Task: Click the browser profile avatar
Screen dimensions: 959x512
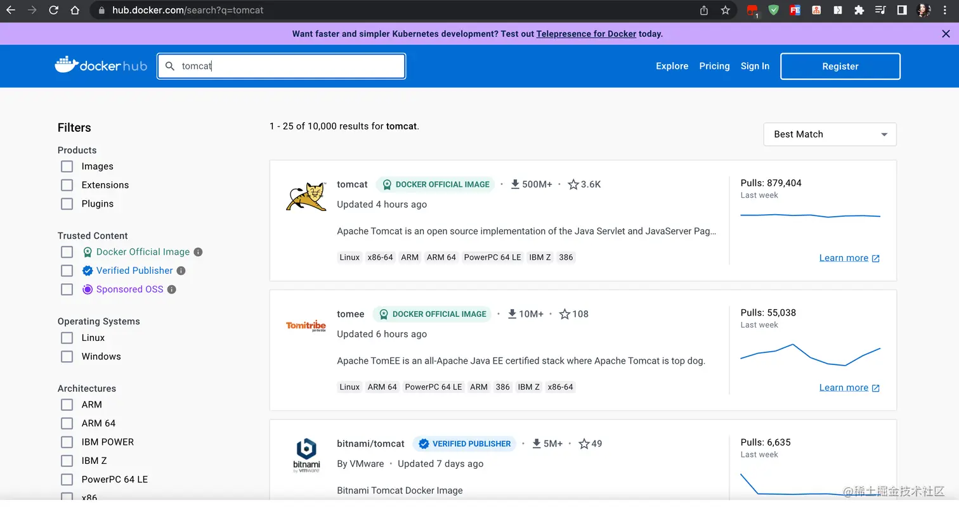Action: pyautogui.click(x=923, y=10)
